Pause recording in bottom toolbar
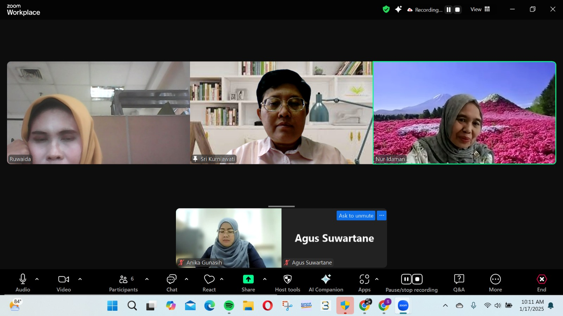 pyautogui.click(x=406, y=279)
